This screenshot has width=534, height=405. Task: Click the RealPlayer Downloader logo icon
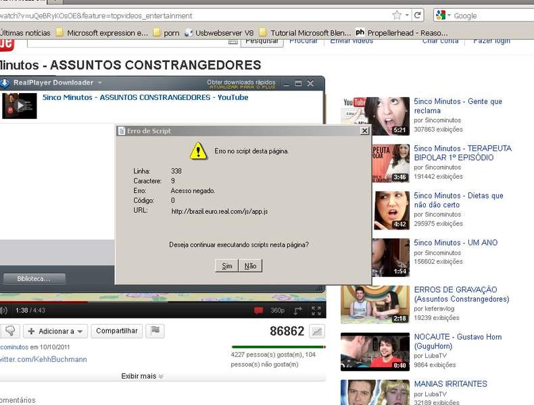[5, 82]
